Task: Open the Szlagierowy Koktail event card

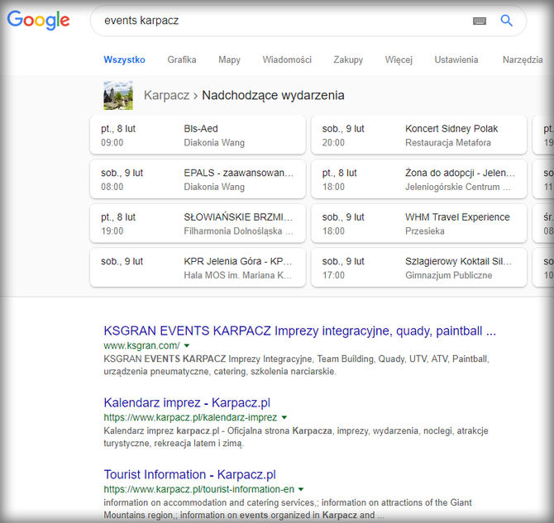Action: tap(418, 268)
